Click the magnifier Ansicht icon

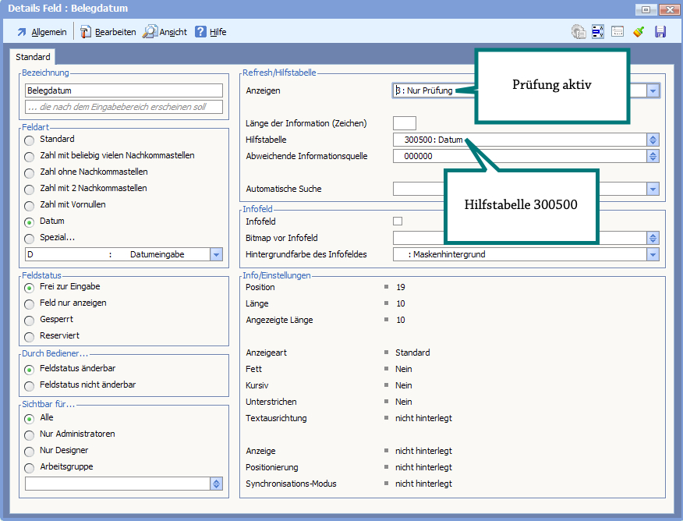pyautogui.click(x=150, y=32)
